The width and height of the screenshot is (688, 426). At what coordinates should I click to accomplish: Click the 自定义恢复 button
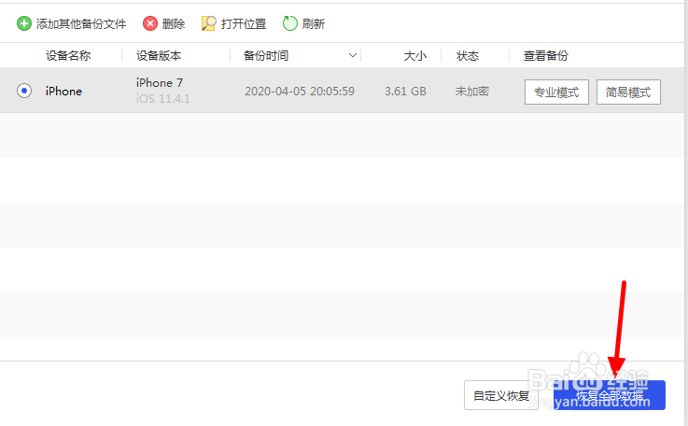point(501,395)
